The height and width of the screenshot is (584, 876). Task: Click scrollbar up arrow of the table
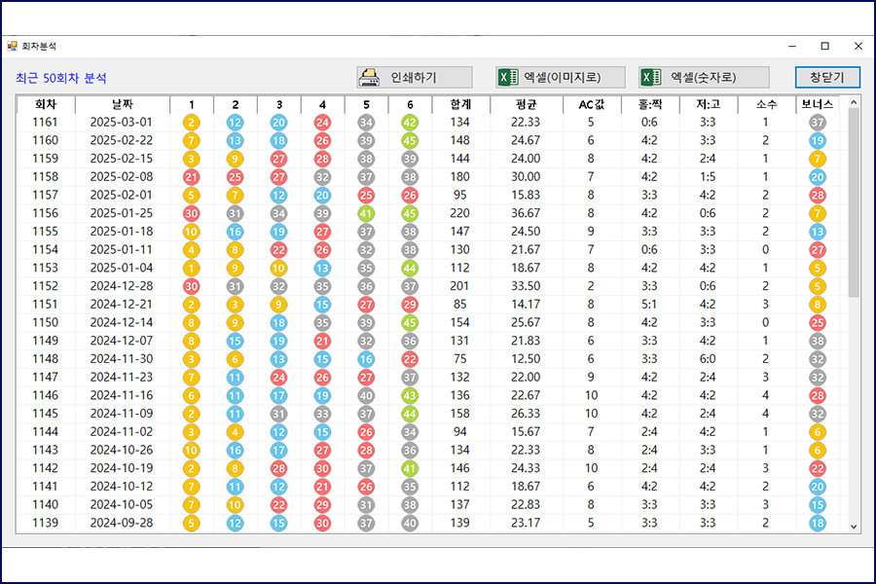tap(854, 102)
